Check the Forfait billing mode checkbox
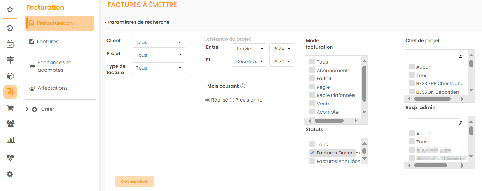This screenshot has width=482, height=191. pyautogui.click(x=312, y=78)
